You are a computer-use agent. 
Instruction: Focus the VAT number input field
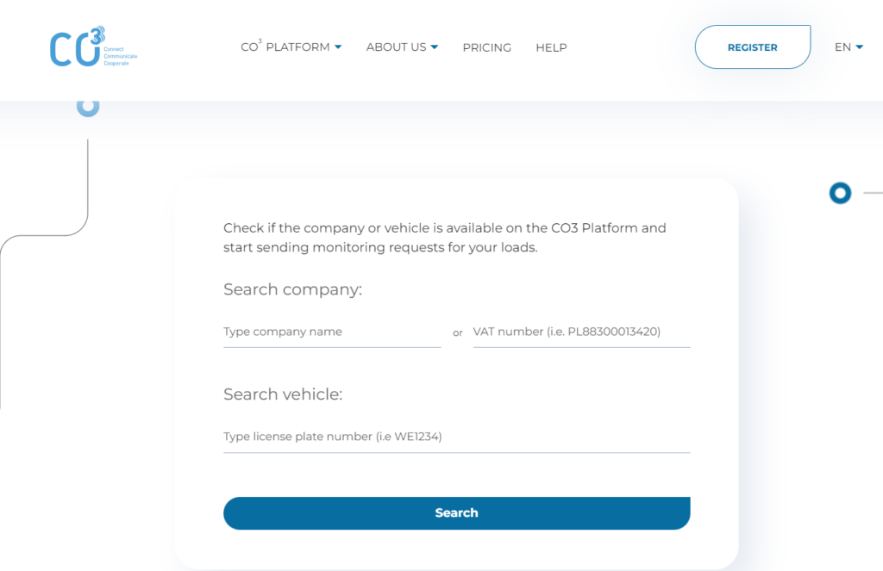click(581, 332)
